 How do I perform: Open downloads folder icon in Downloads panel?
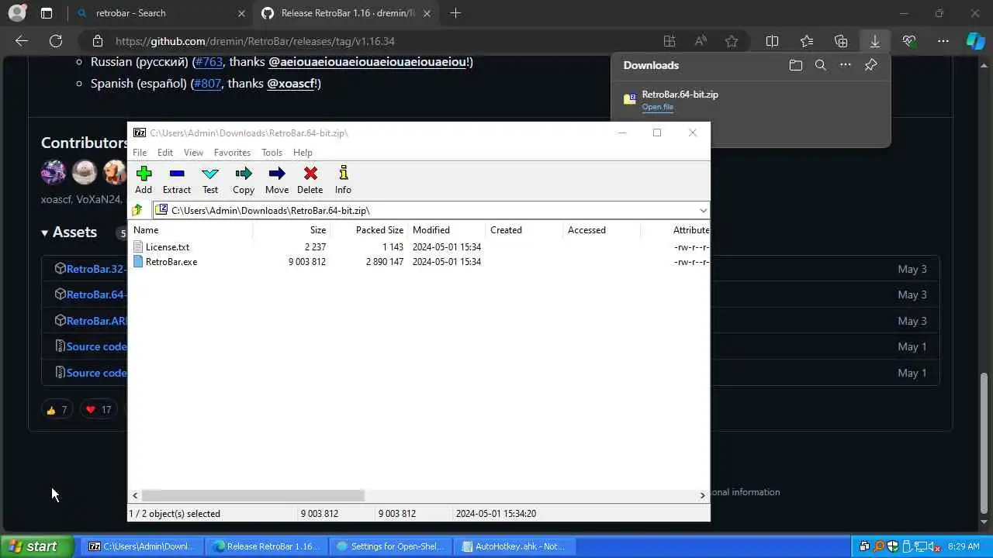click(795, 65)
